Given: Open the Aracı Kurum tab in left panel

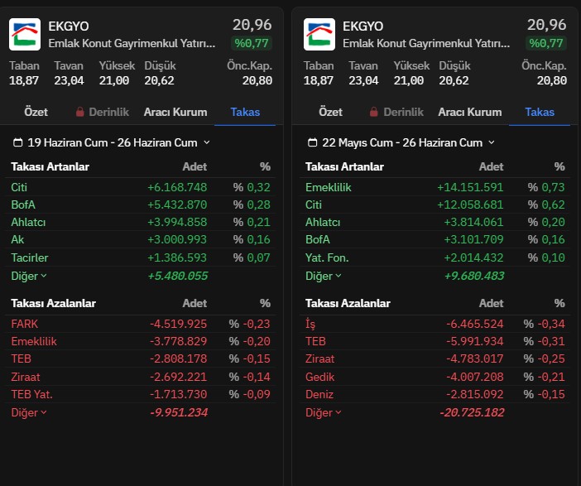Looking at the screenshot, I should click(x=175, y=112).
